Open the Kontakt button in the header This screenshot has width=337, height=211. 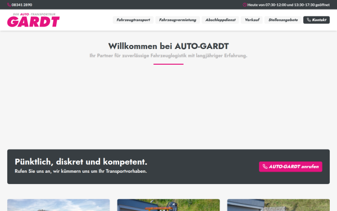[316, 20]
